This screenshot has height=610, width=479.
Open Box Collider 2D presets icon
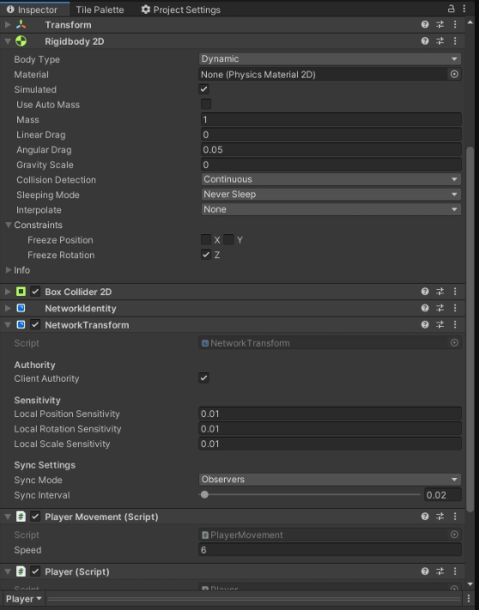pyautogui.click(x=440, y=292)
